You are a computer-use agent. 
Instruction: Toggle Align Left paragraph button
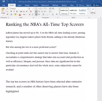(x=36, y=12)
